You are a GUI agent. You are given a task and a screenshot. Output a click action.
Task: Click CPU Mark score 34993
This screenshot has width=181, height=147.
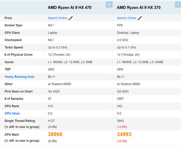click(x=124, y=134)
